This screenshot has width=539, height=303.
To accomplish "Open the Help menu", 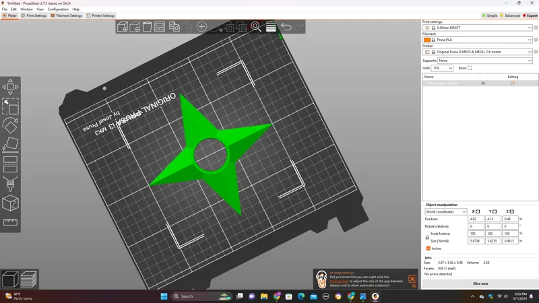I will pyautogui.click(x=75, y=9).
